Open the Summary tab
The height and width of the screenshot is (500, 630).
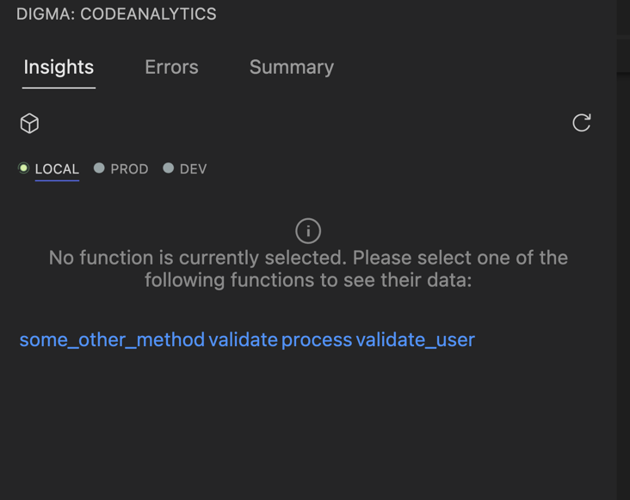click(291, 67)
